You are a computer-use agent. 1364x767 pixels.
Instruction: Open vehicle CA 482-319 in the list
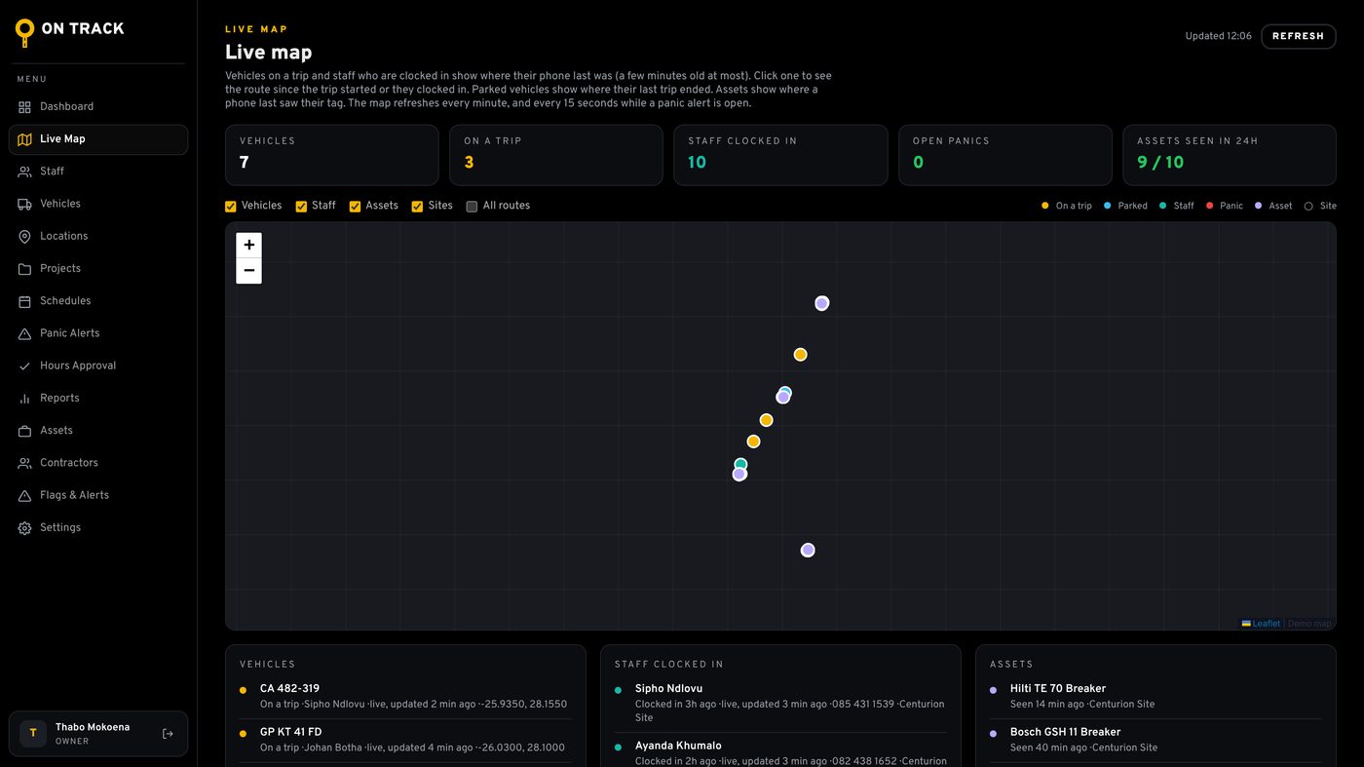[x=405, y=696]
